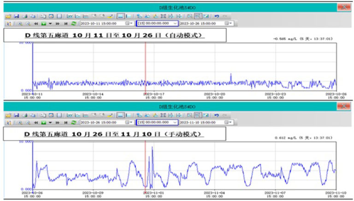Refresh the bottom chart with green arrows icon

pyautogui.click(x=74, y=123)
